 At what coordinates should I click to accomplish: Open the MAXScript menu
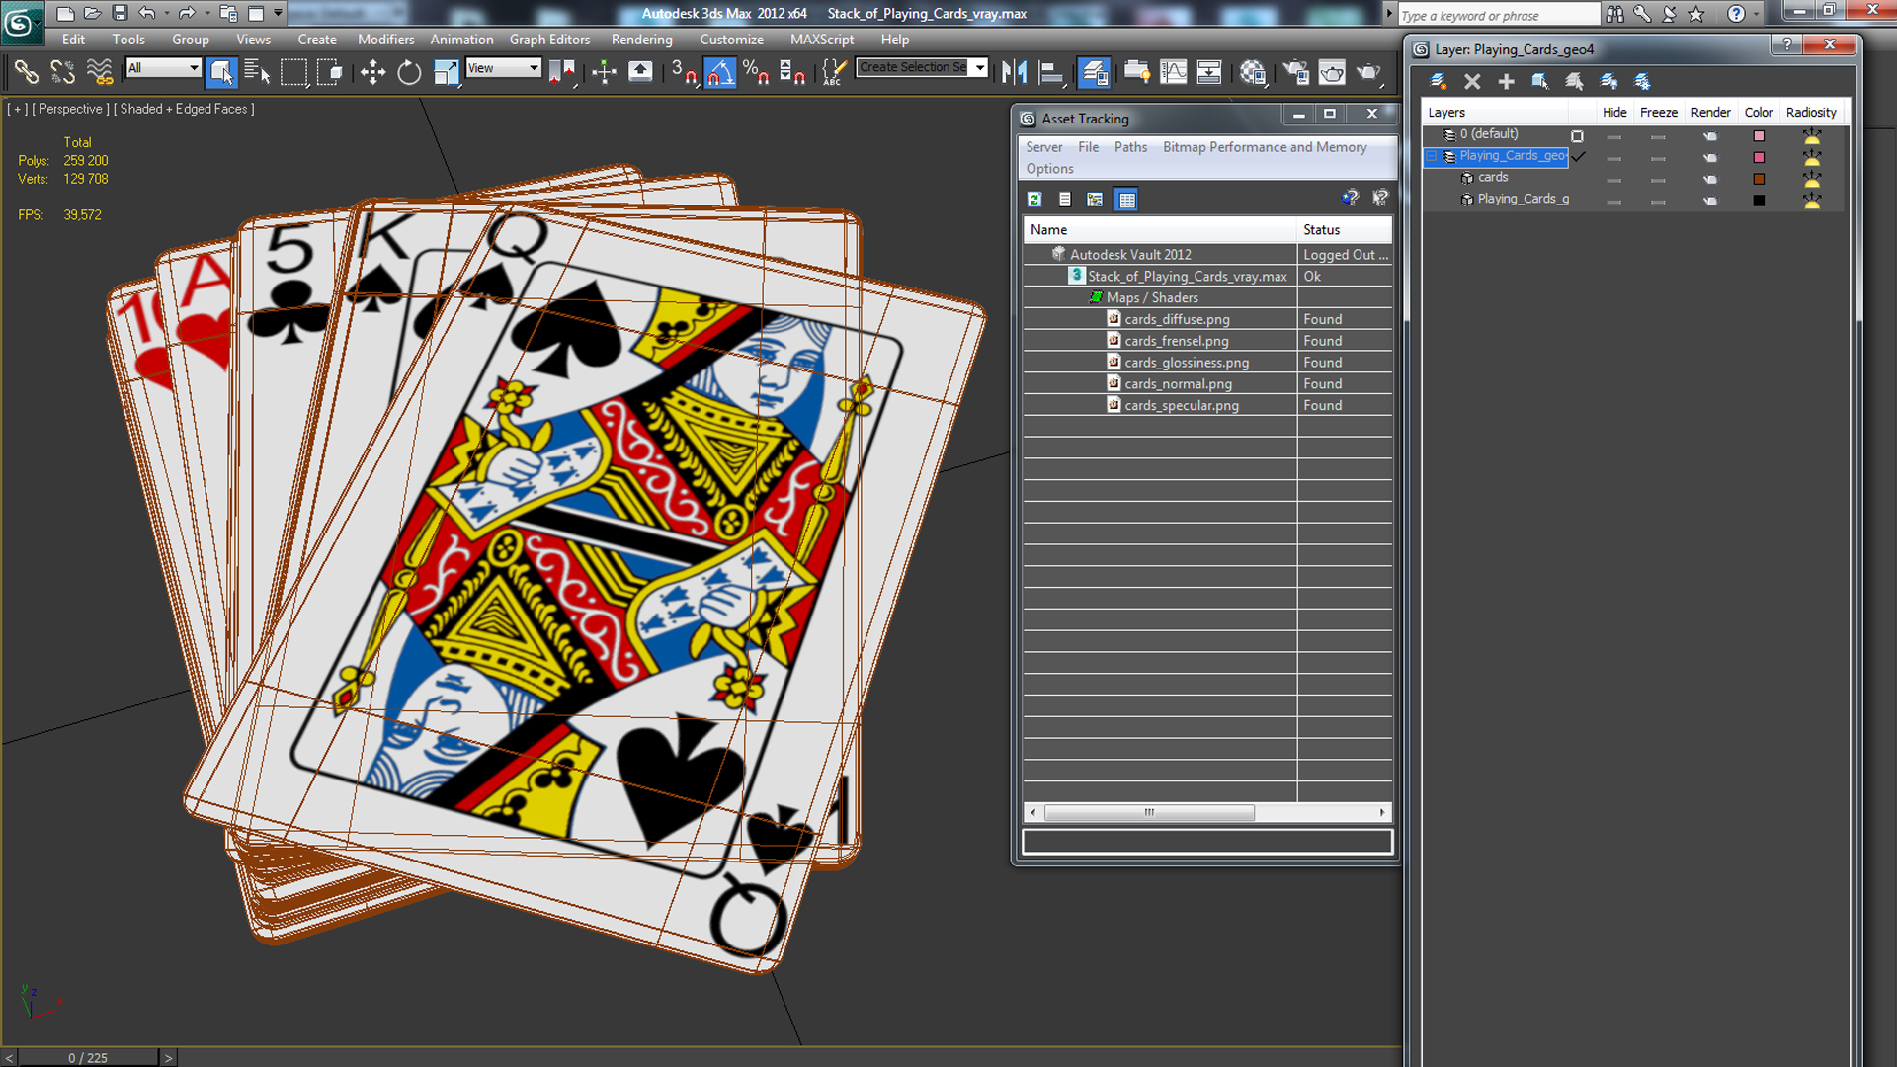coord(821,40)
